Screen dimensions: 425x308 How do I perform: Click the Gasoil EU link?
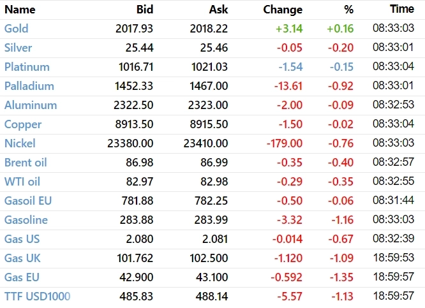click(x=28, y=201)
